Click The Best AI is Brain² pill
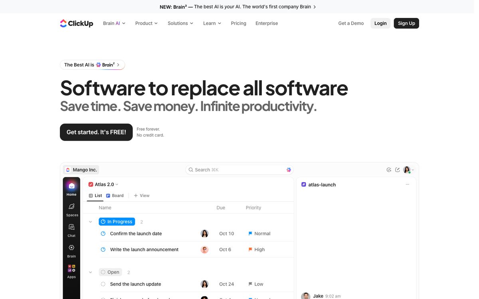The height and width of the screenshot is (299, 479). (92, 65)
